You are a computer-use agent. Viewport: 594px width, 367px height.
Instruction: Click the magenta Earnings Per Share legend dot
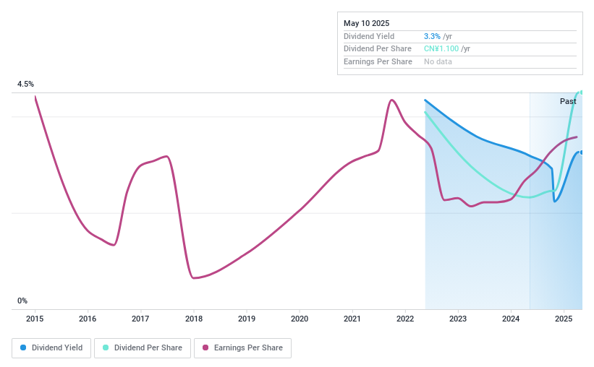[x=205, y=347]
